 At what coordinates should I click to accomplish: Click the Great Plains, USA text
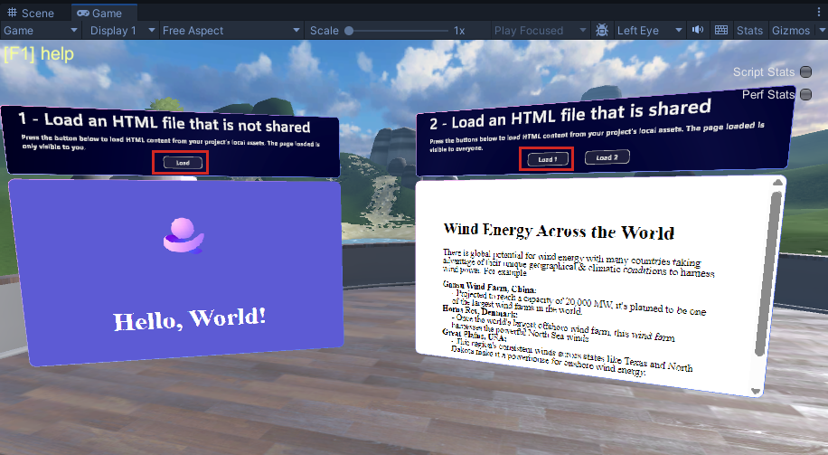475,335
